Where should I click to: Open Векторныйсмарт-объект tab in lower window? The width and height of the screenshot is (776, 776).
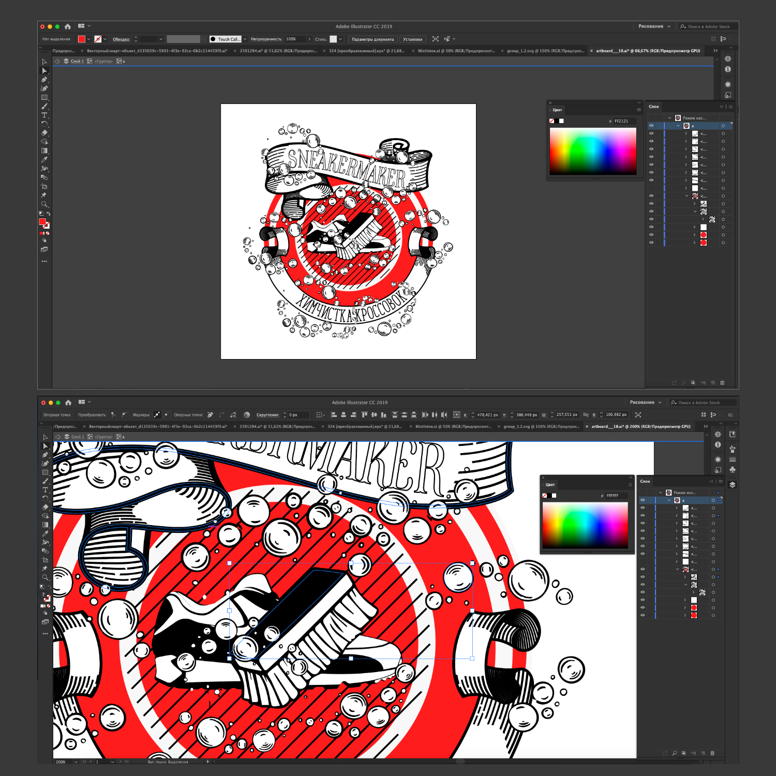pos(158,427)
